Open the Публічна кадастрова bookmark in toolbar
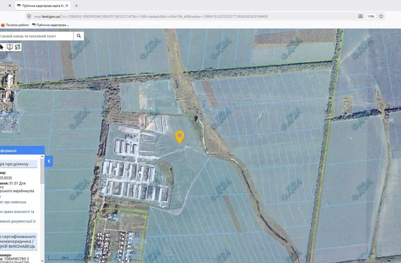This screenshot has width=401, height=263. [x=51, y=25]
